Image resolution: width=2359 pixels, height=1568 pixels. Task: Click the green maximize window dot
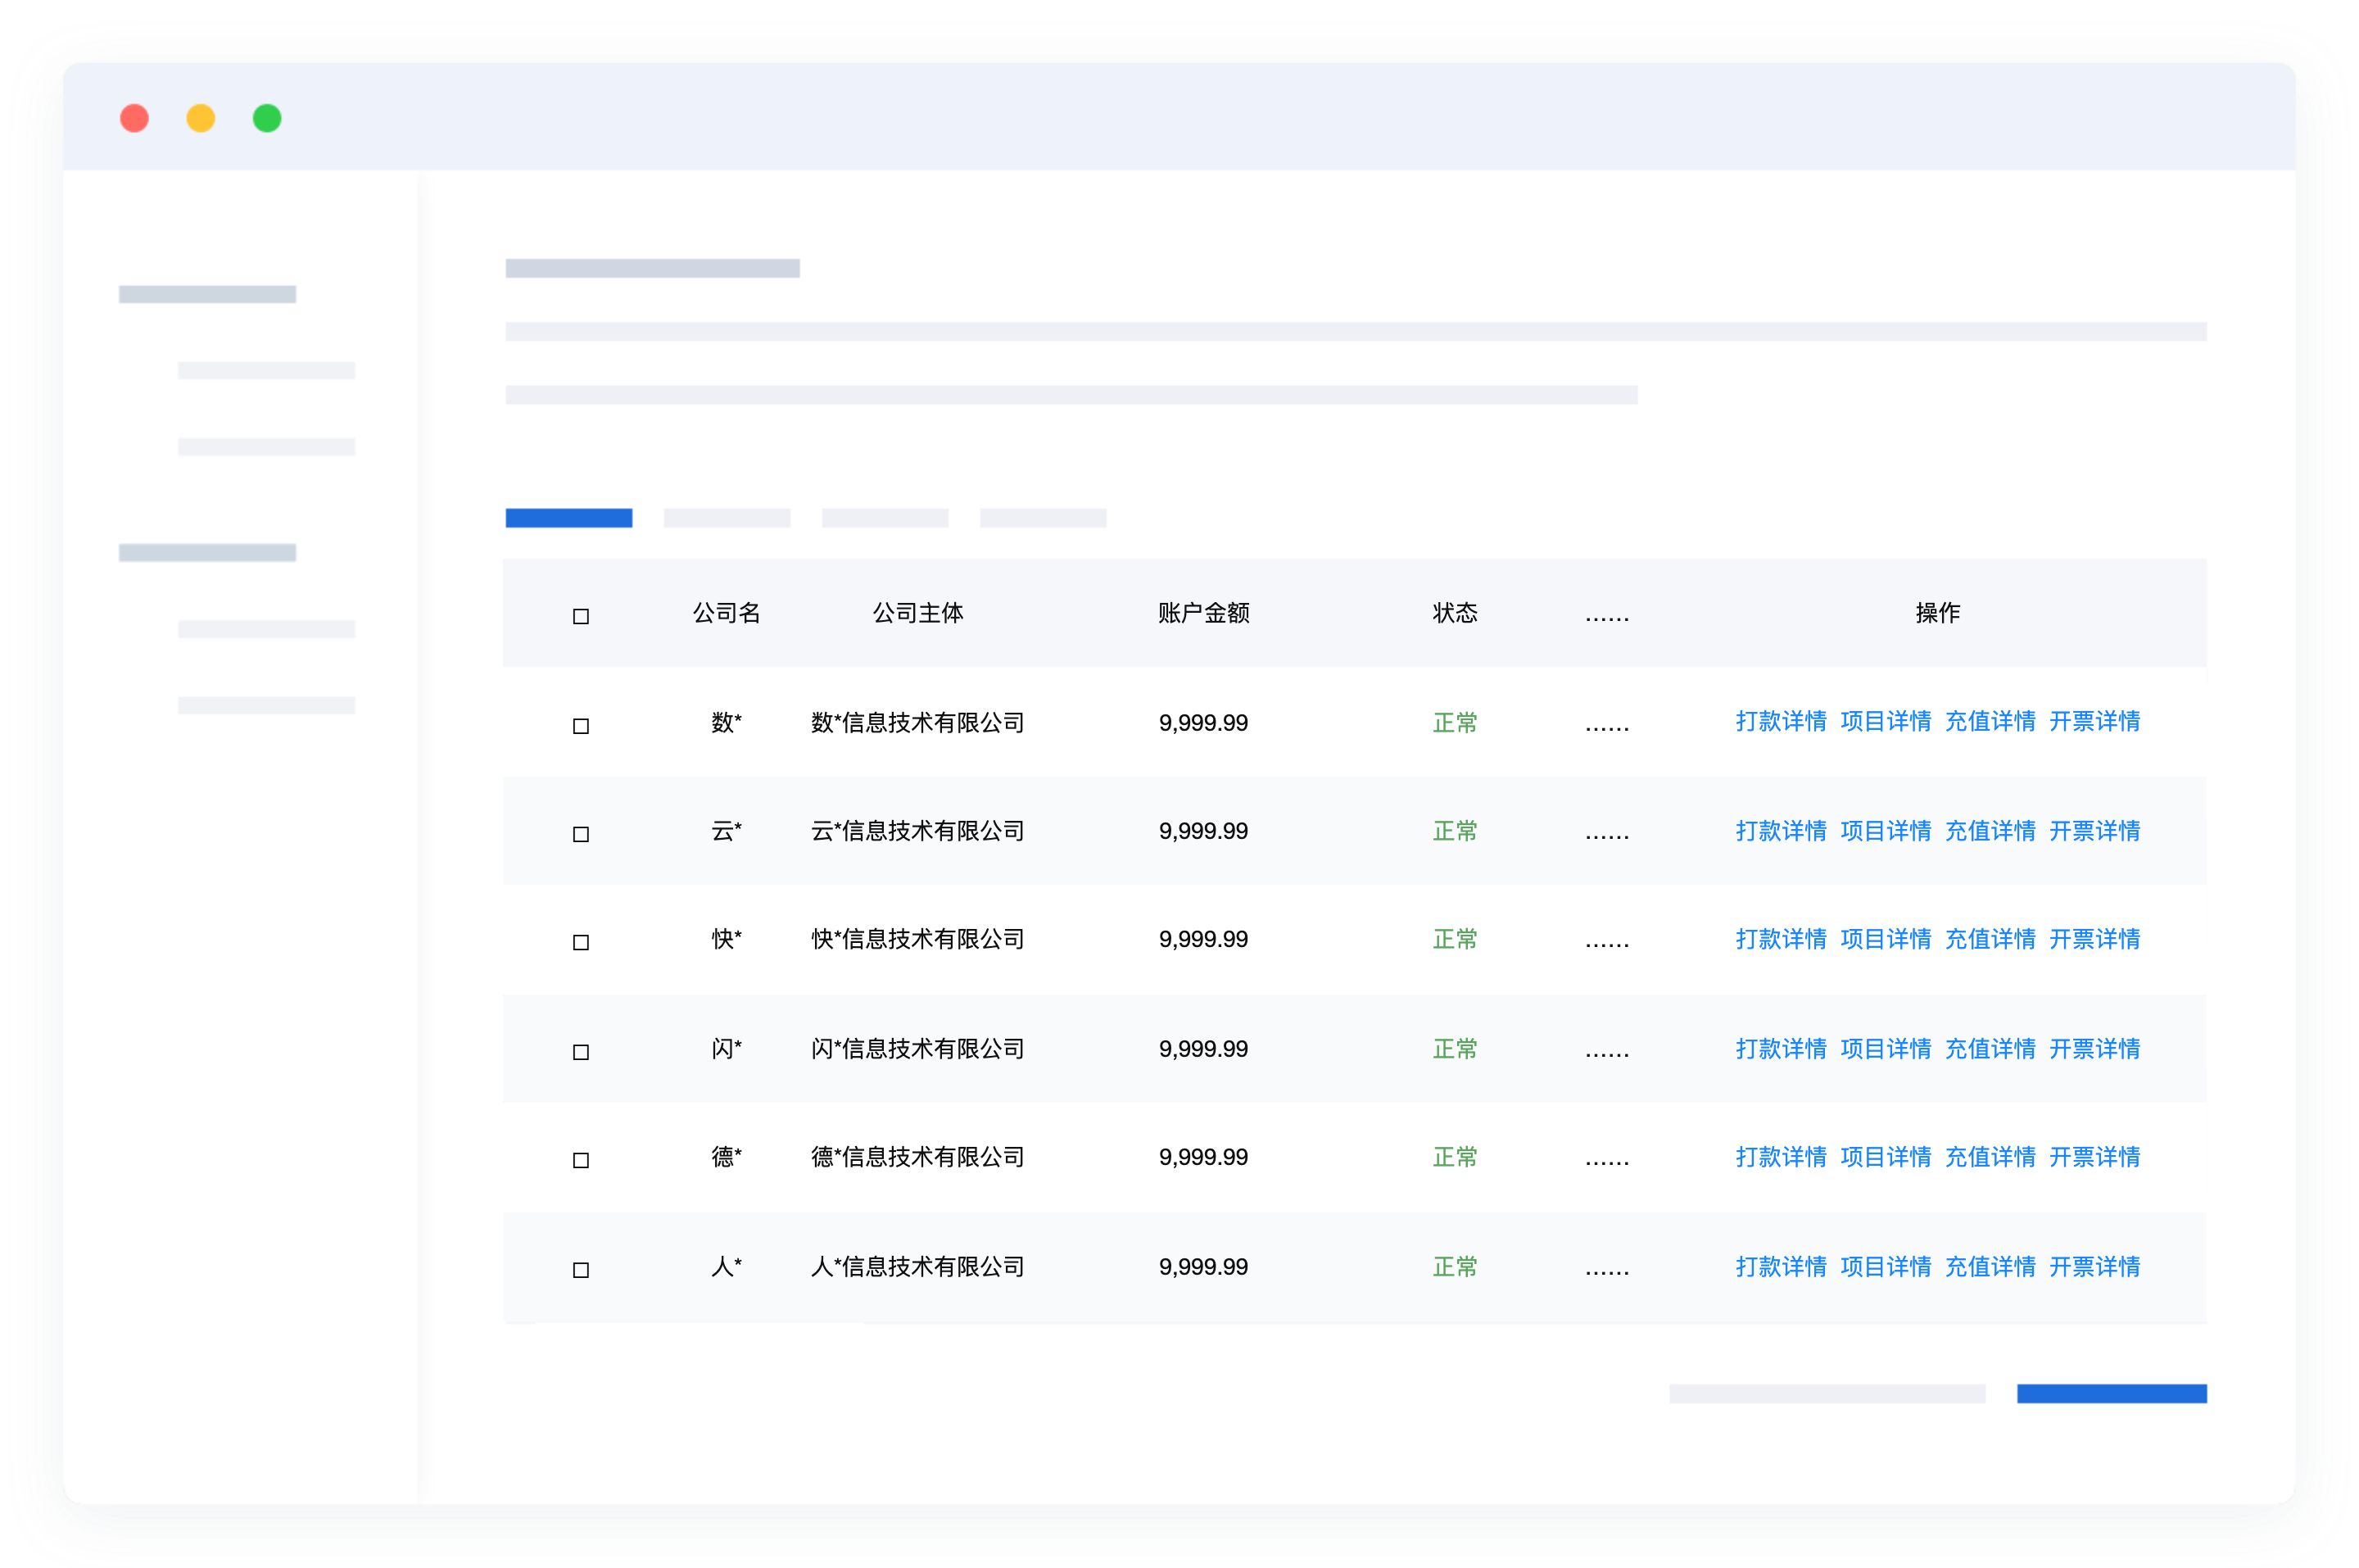267,118
